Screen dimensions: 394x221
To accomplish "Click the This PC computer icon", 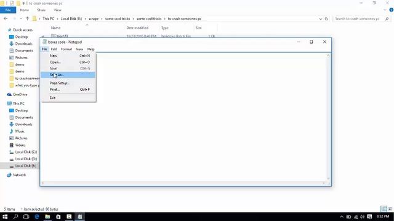I will pos(9,103).
